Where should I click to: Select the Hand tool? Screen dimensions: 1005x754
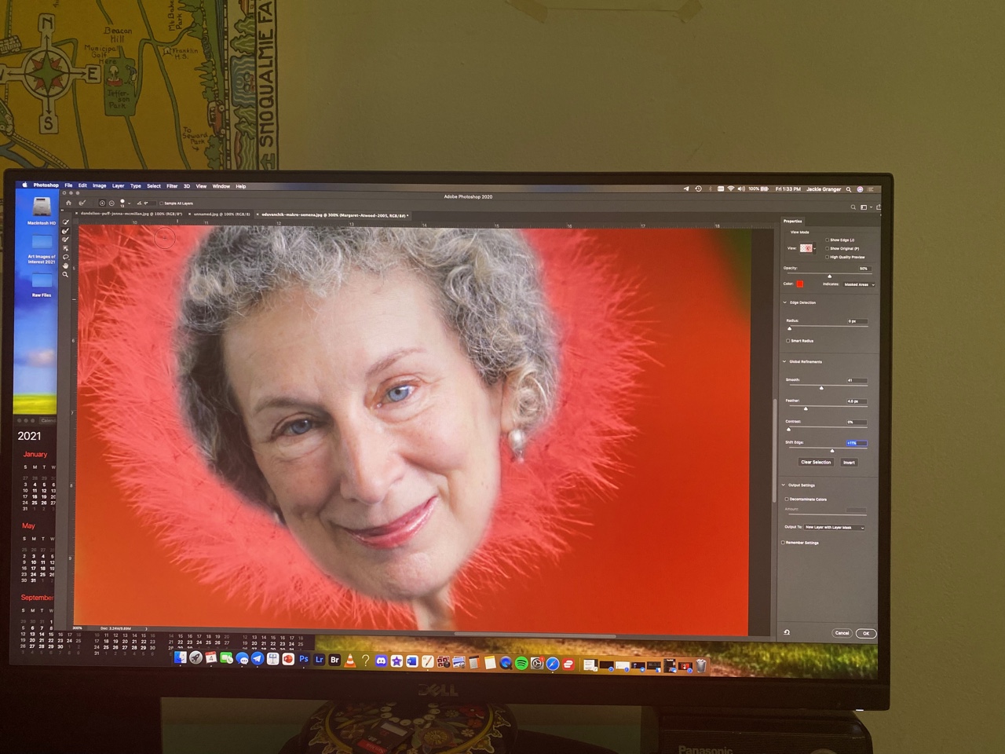pos(65,265)
